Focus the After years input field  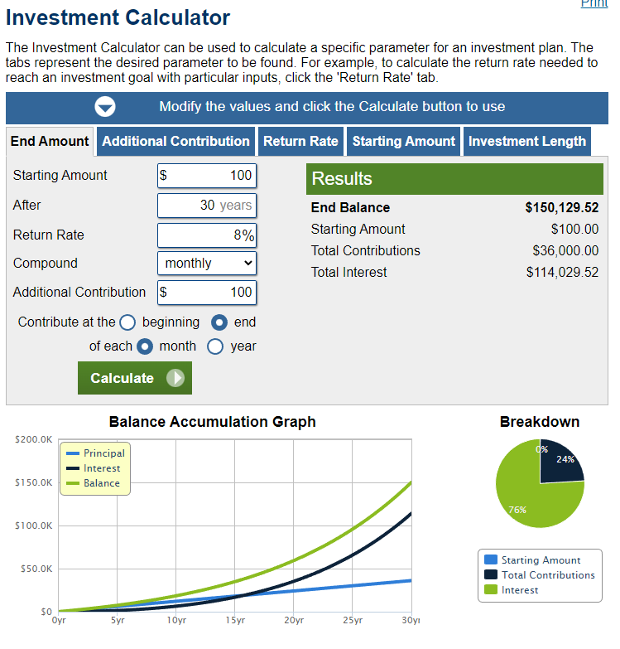pyautogui.click(x=206, y=206)
